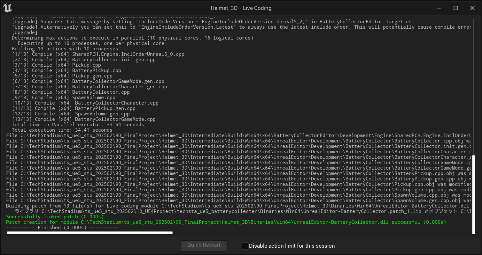Maximize the Live Coding window
The height and width of the screenshot is (255, 482).
[x=456, y=8]
